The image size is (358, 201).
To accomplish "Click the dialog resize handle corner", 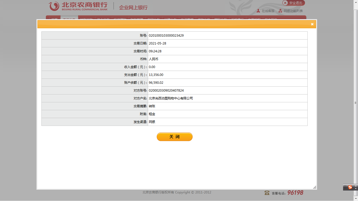I will point(314,187).
